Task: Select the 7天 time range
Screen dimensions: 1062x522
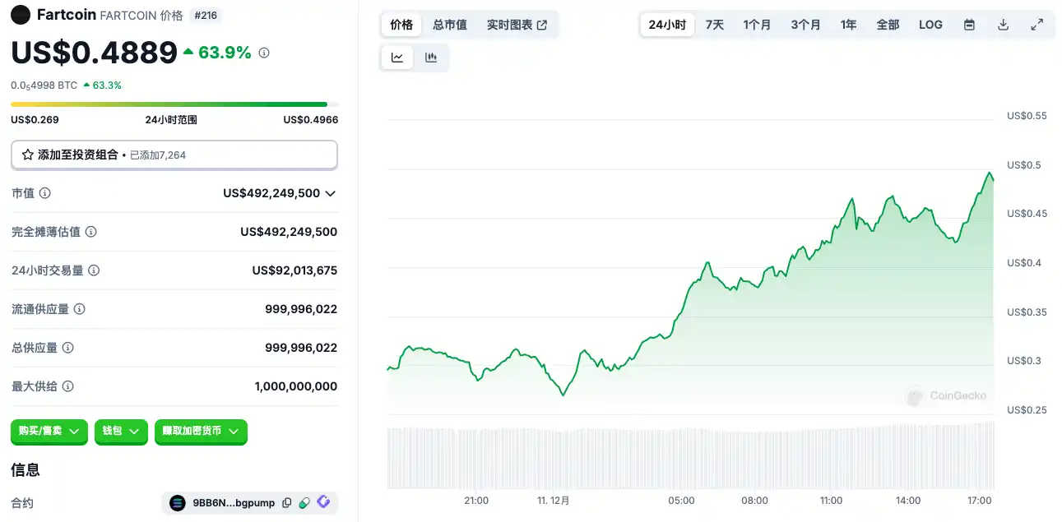Action: pyautogui.click(x=714, y=25)
